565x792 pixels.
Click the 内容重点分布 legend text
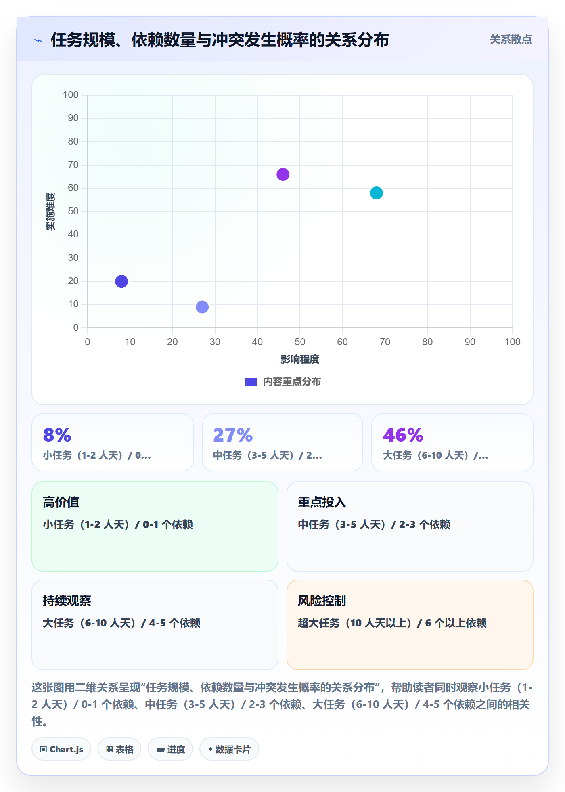tap(292, 382)
